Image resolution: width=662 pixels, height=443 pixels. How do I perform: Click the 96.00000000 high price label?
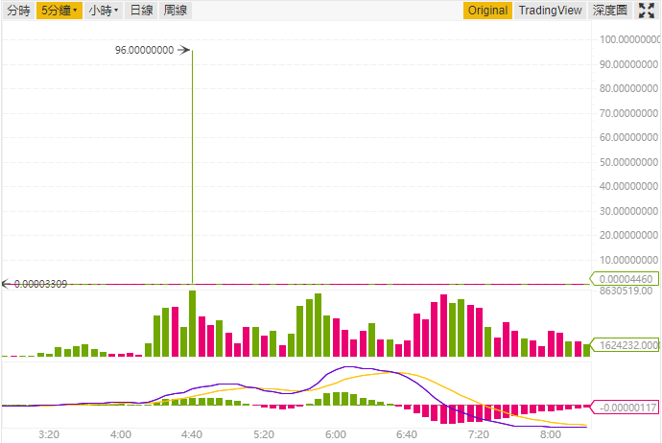[144, 50]
